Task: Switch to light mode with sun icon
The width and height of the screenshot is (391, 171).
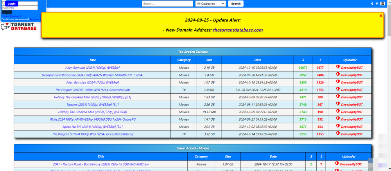Action: click(377, 4)
